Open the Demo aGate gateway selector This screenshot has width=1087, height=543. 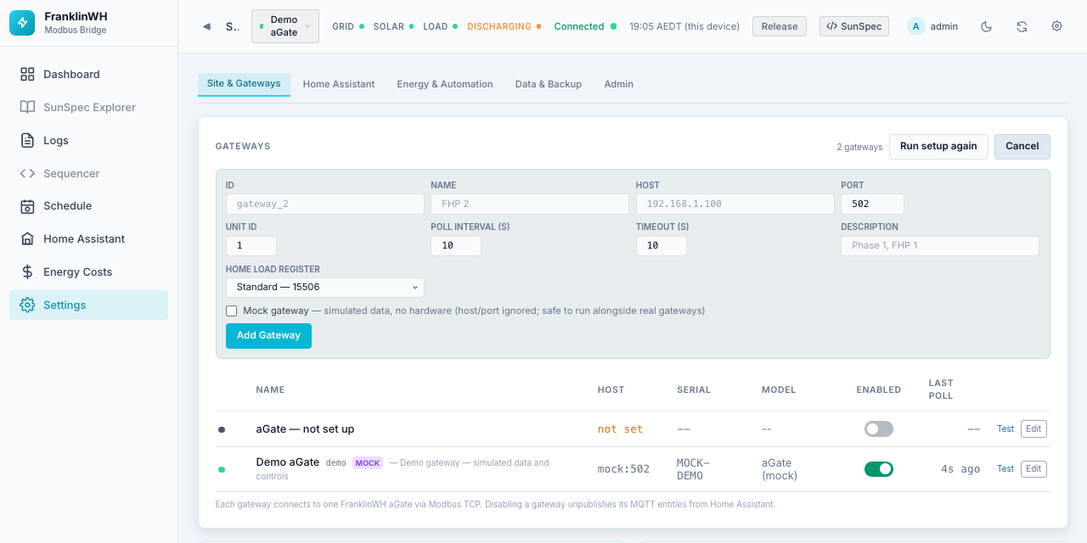(284, 26)
